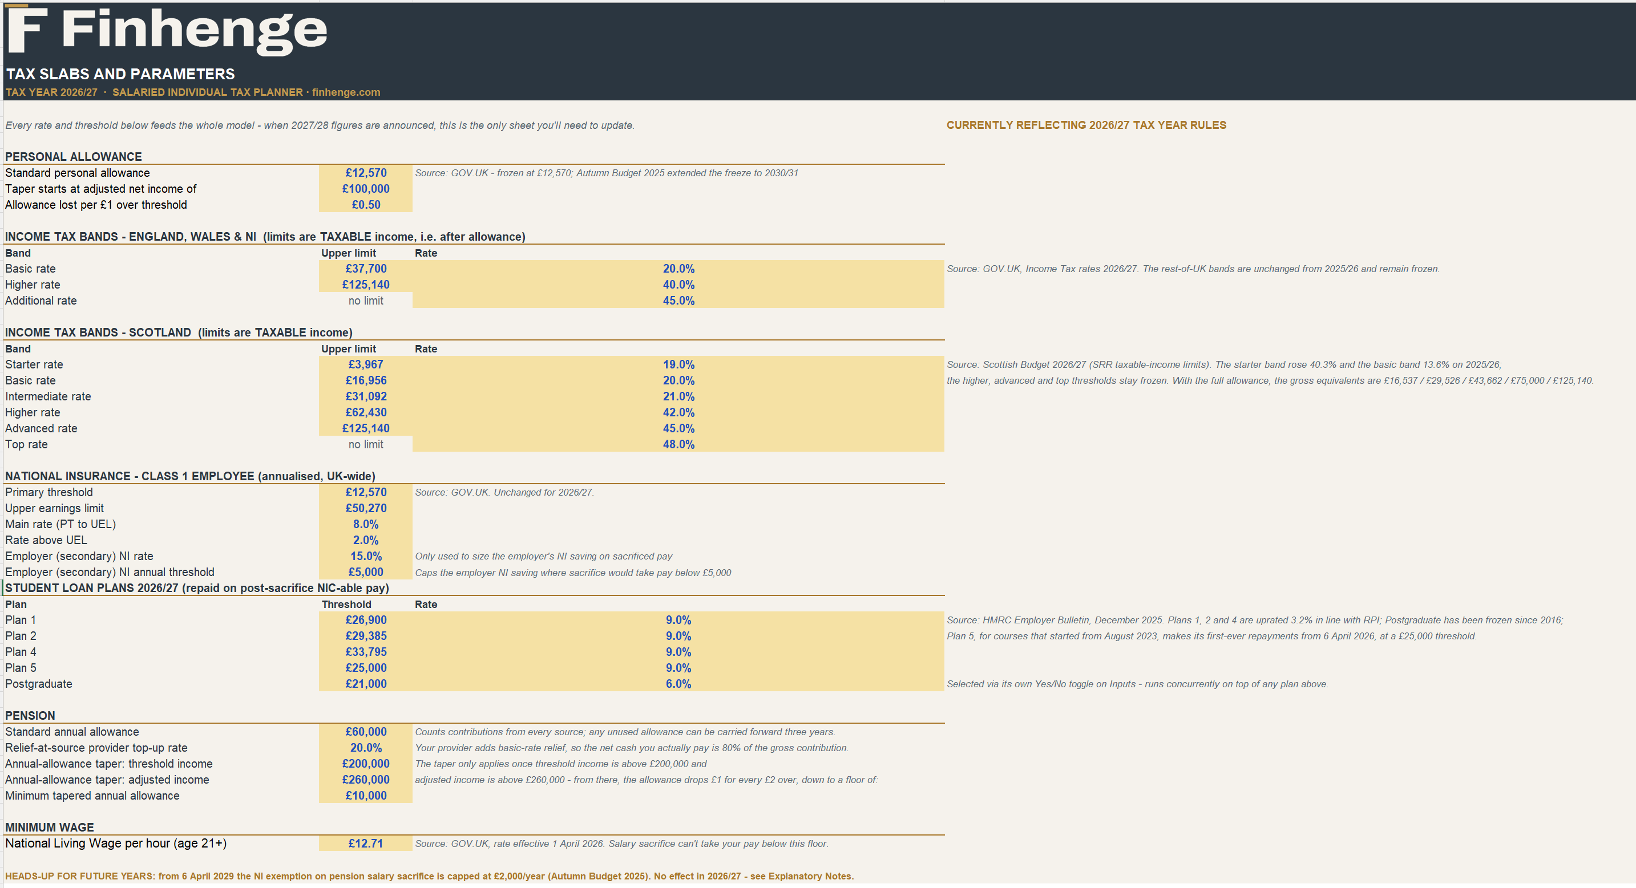Select the Plan 1 threshold £26,900
Viewport: 1636px width, 888px height.
[366, 619]
